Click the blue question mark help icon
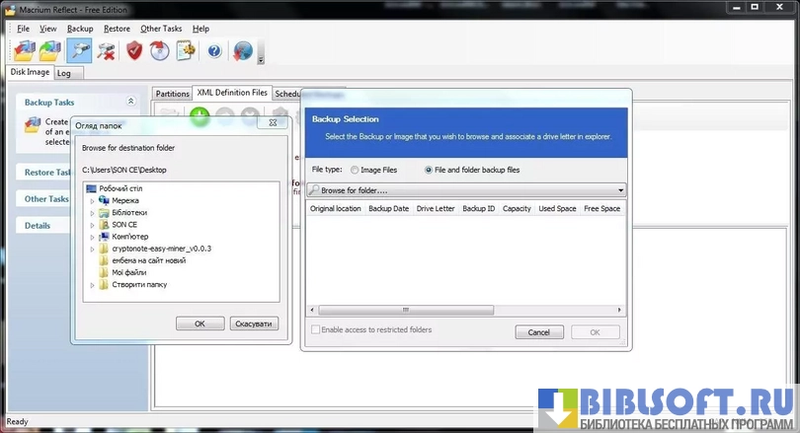This screenshot has width=800, height=433. point(211,50)
